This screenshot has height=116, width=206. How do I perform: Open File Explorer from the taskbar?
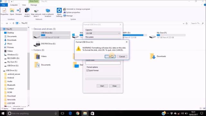point(85,113)
